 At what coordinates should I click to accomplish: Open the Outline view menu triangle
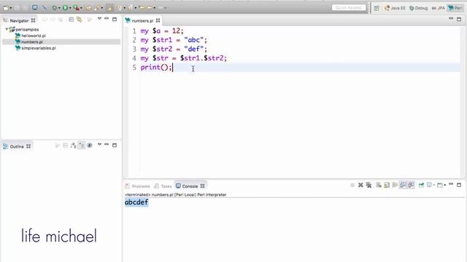(x=99, y=145)
